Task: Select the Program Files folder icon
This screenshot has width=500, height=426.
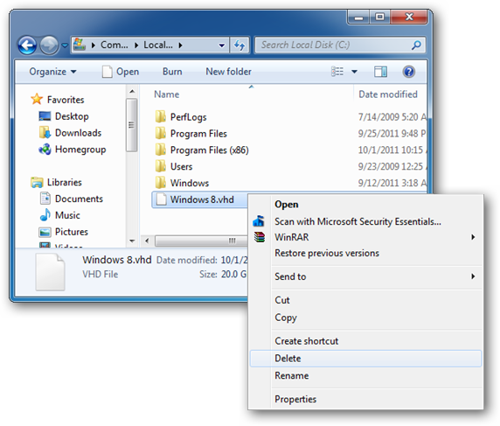Action: (x=160, y=133)
